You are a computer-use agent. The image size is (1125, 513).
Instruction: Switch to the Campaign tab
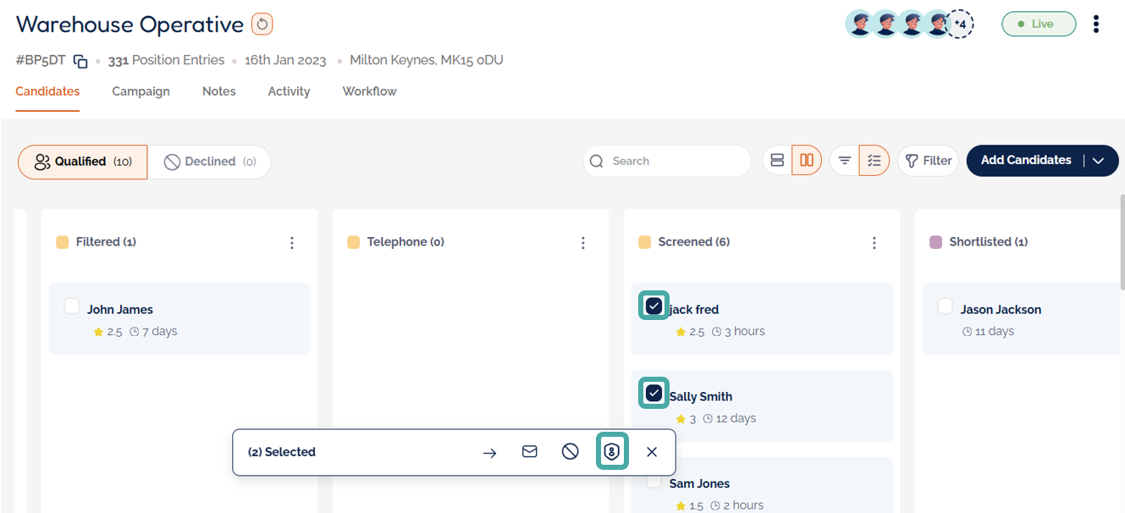141,91
